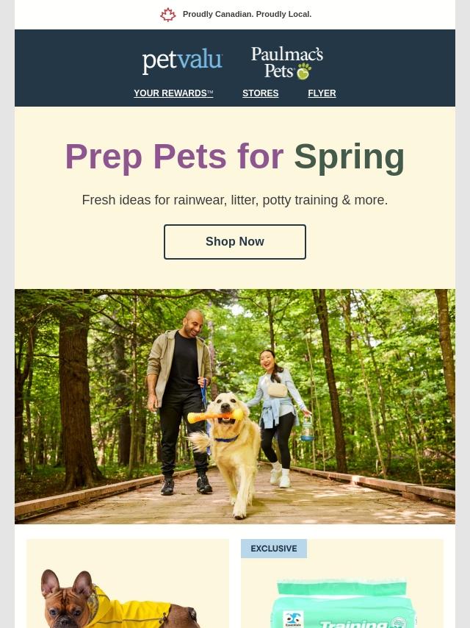Click the Fresh ideas for rainwear subtitle
470x628 pixels.
tap(235, 200)
